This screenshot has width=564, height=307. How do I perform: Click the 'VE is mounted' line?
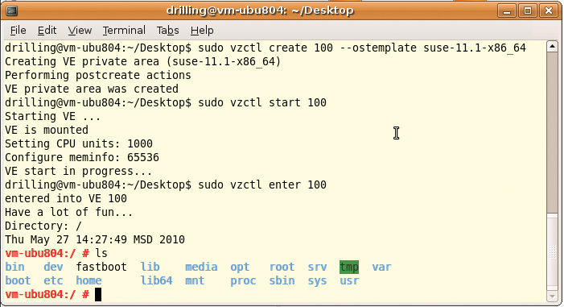47,130
